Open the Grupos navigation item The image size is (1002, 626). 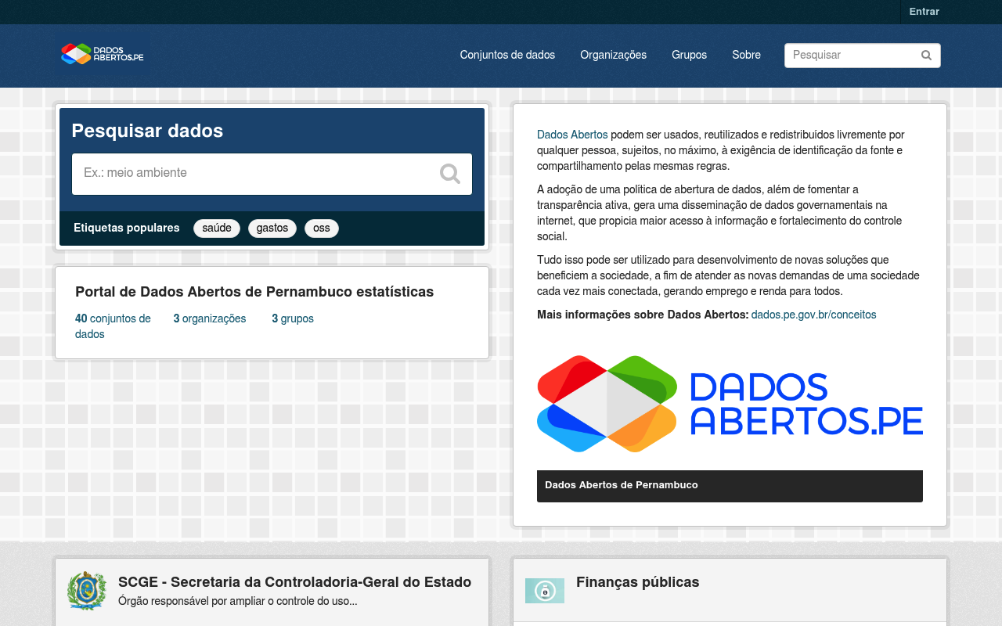[689, 56]
